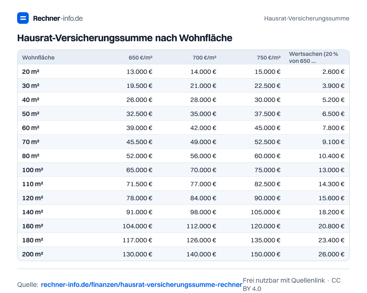
Task: Click the 650 €/m² column header
Action: tap(141, 57)
